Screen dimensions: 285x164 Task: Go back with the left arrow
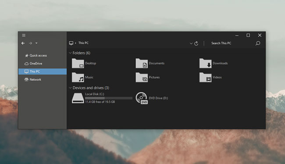[23, 43]
